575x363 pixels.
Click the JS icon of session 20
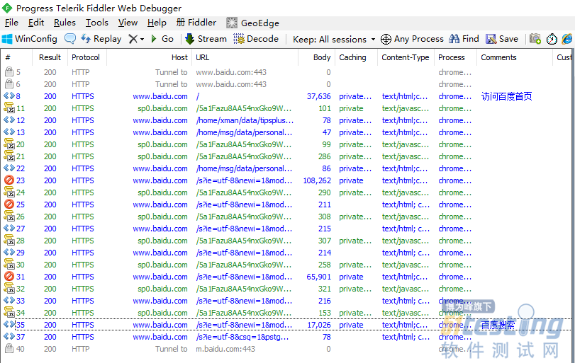pos(9,144)
